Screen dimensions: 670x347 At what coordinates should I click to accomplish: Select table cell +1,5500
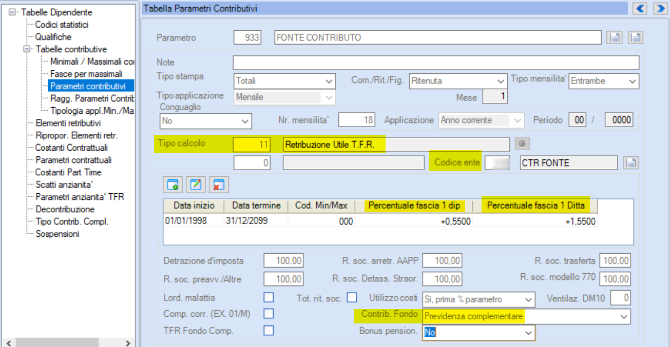pos(535,221)
